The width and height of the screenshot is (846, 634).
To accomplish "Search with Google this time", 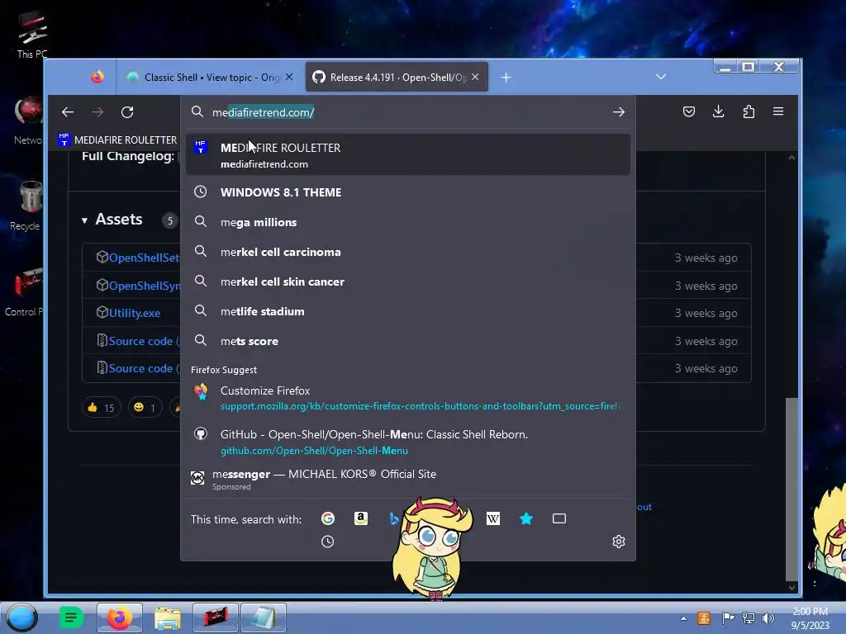I will (327, 518).
